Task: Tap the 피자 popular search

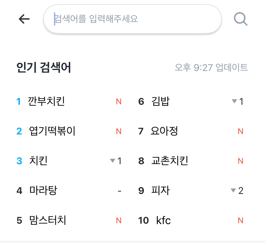Action: [160, 191]
